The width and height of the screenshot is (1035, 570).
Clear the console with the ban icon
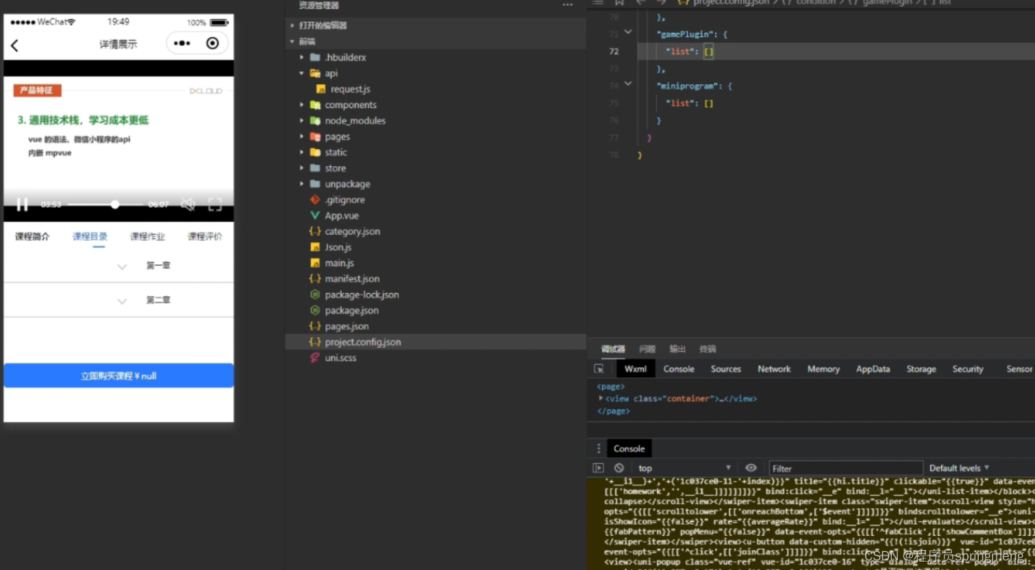click(x=619, y=468)
